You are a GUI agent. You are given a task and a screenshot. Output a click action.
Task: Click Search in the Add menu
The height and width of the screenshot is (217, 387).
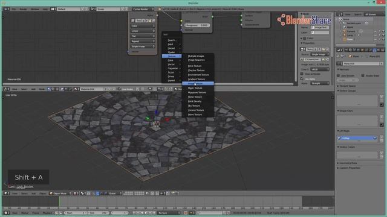172,40
